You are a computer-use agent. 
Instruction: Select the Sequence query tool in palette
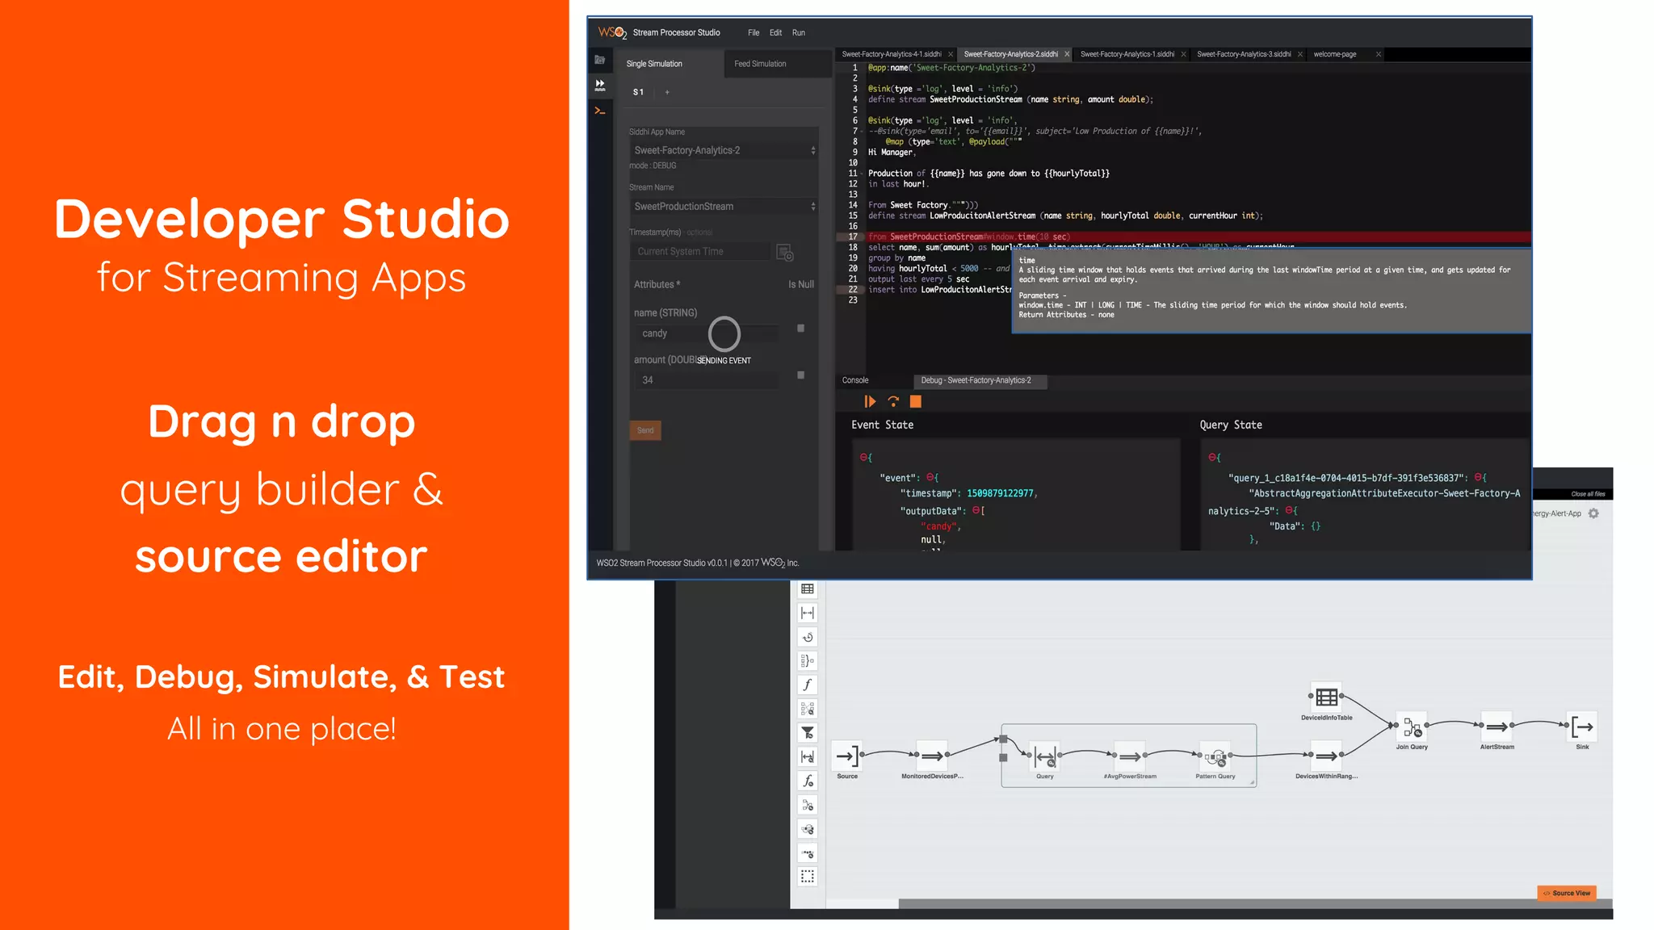(808, 852)
